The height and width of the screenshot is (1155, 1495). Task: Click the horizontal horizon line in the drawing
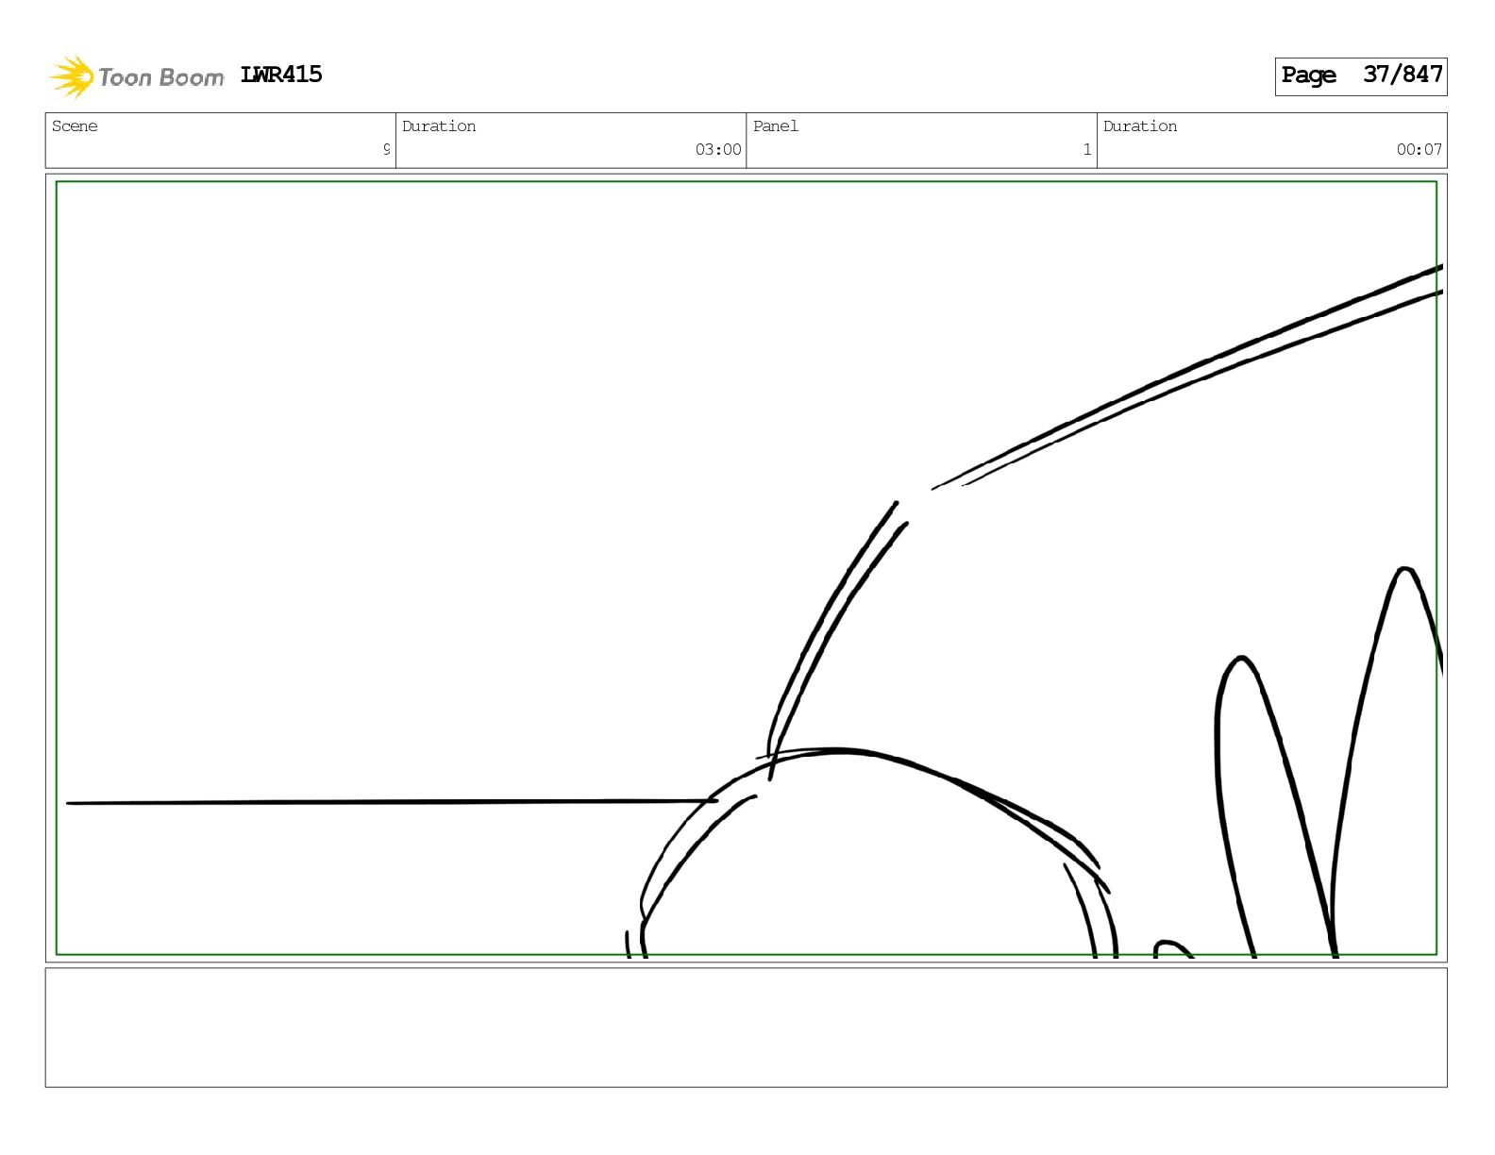[x=392, y=802]
